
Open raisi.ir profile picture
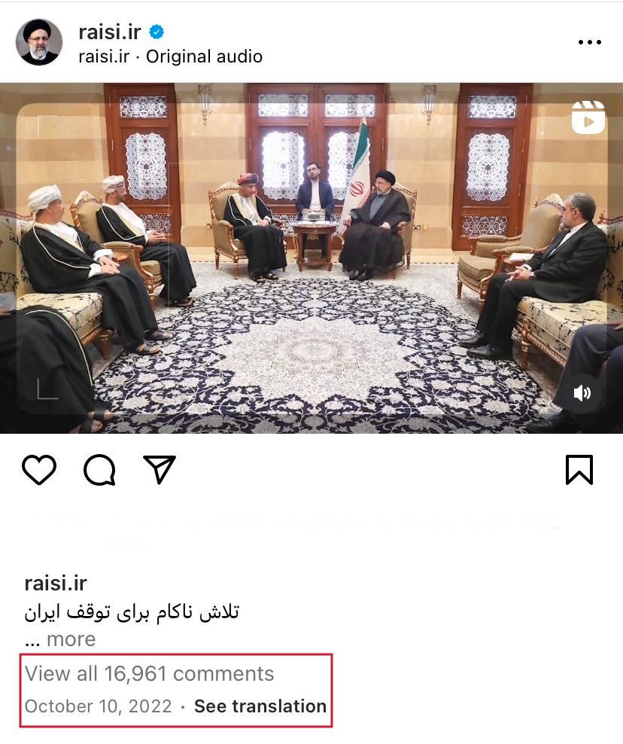pyautogui.click(x=39, y=42)
